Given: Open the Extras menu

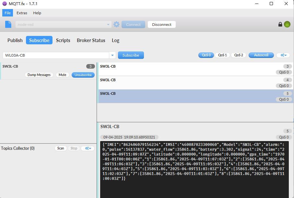Looking at the screenshot, I should coord(22,13).
